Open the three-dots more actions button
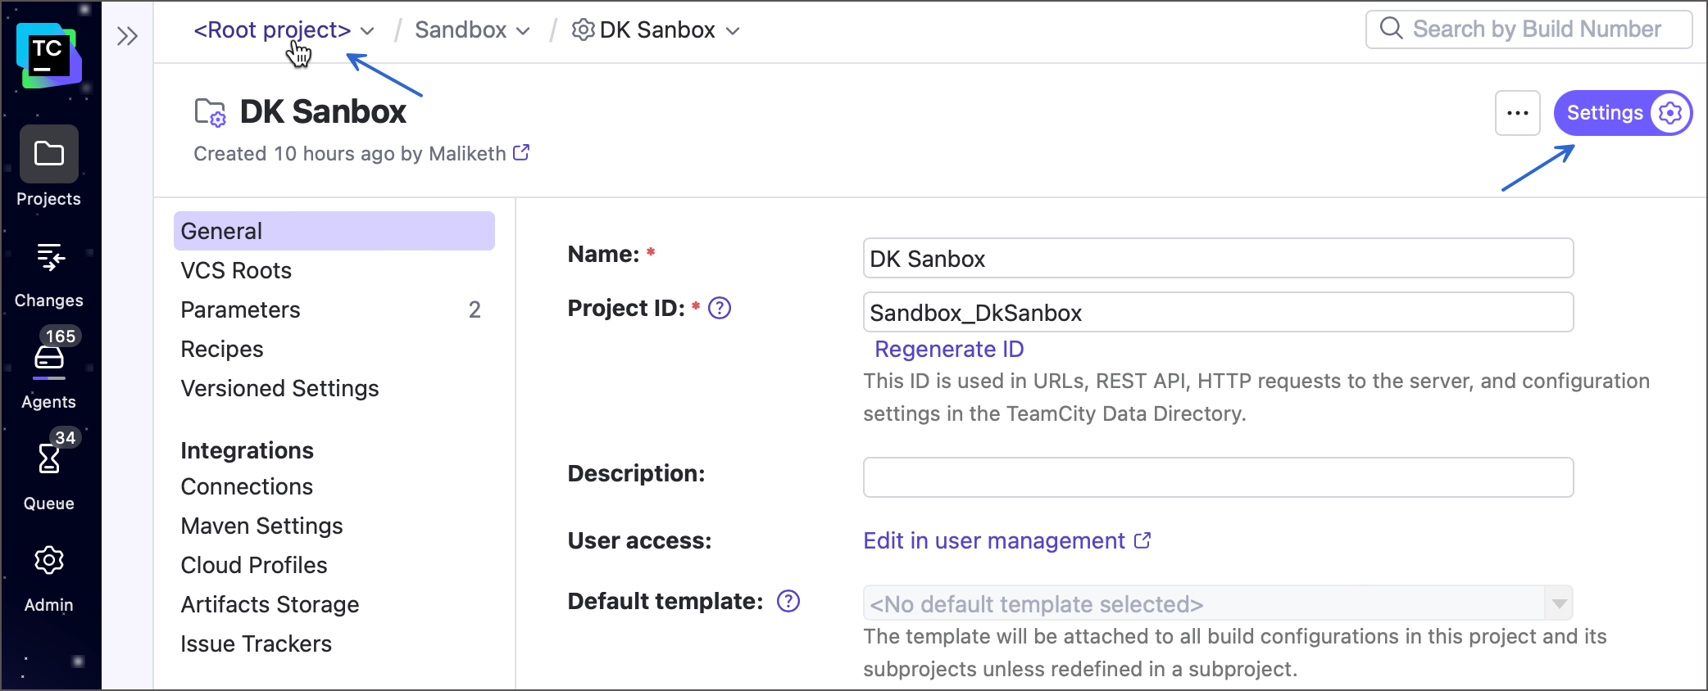The image size is (1708, 691). tap(1518, 113)
